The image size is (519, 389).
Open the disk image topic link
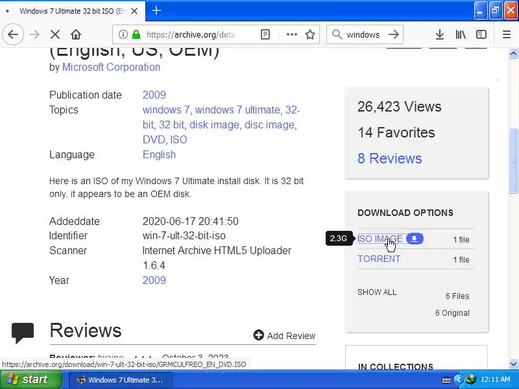click(x=214, y=124)
